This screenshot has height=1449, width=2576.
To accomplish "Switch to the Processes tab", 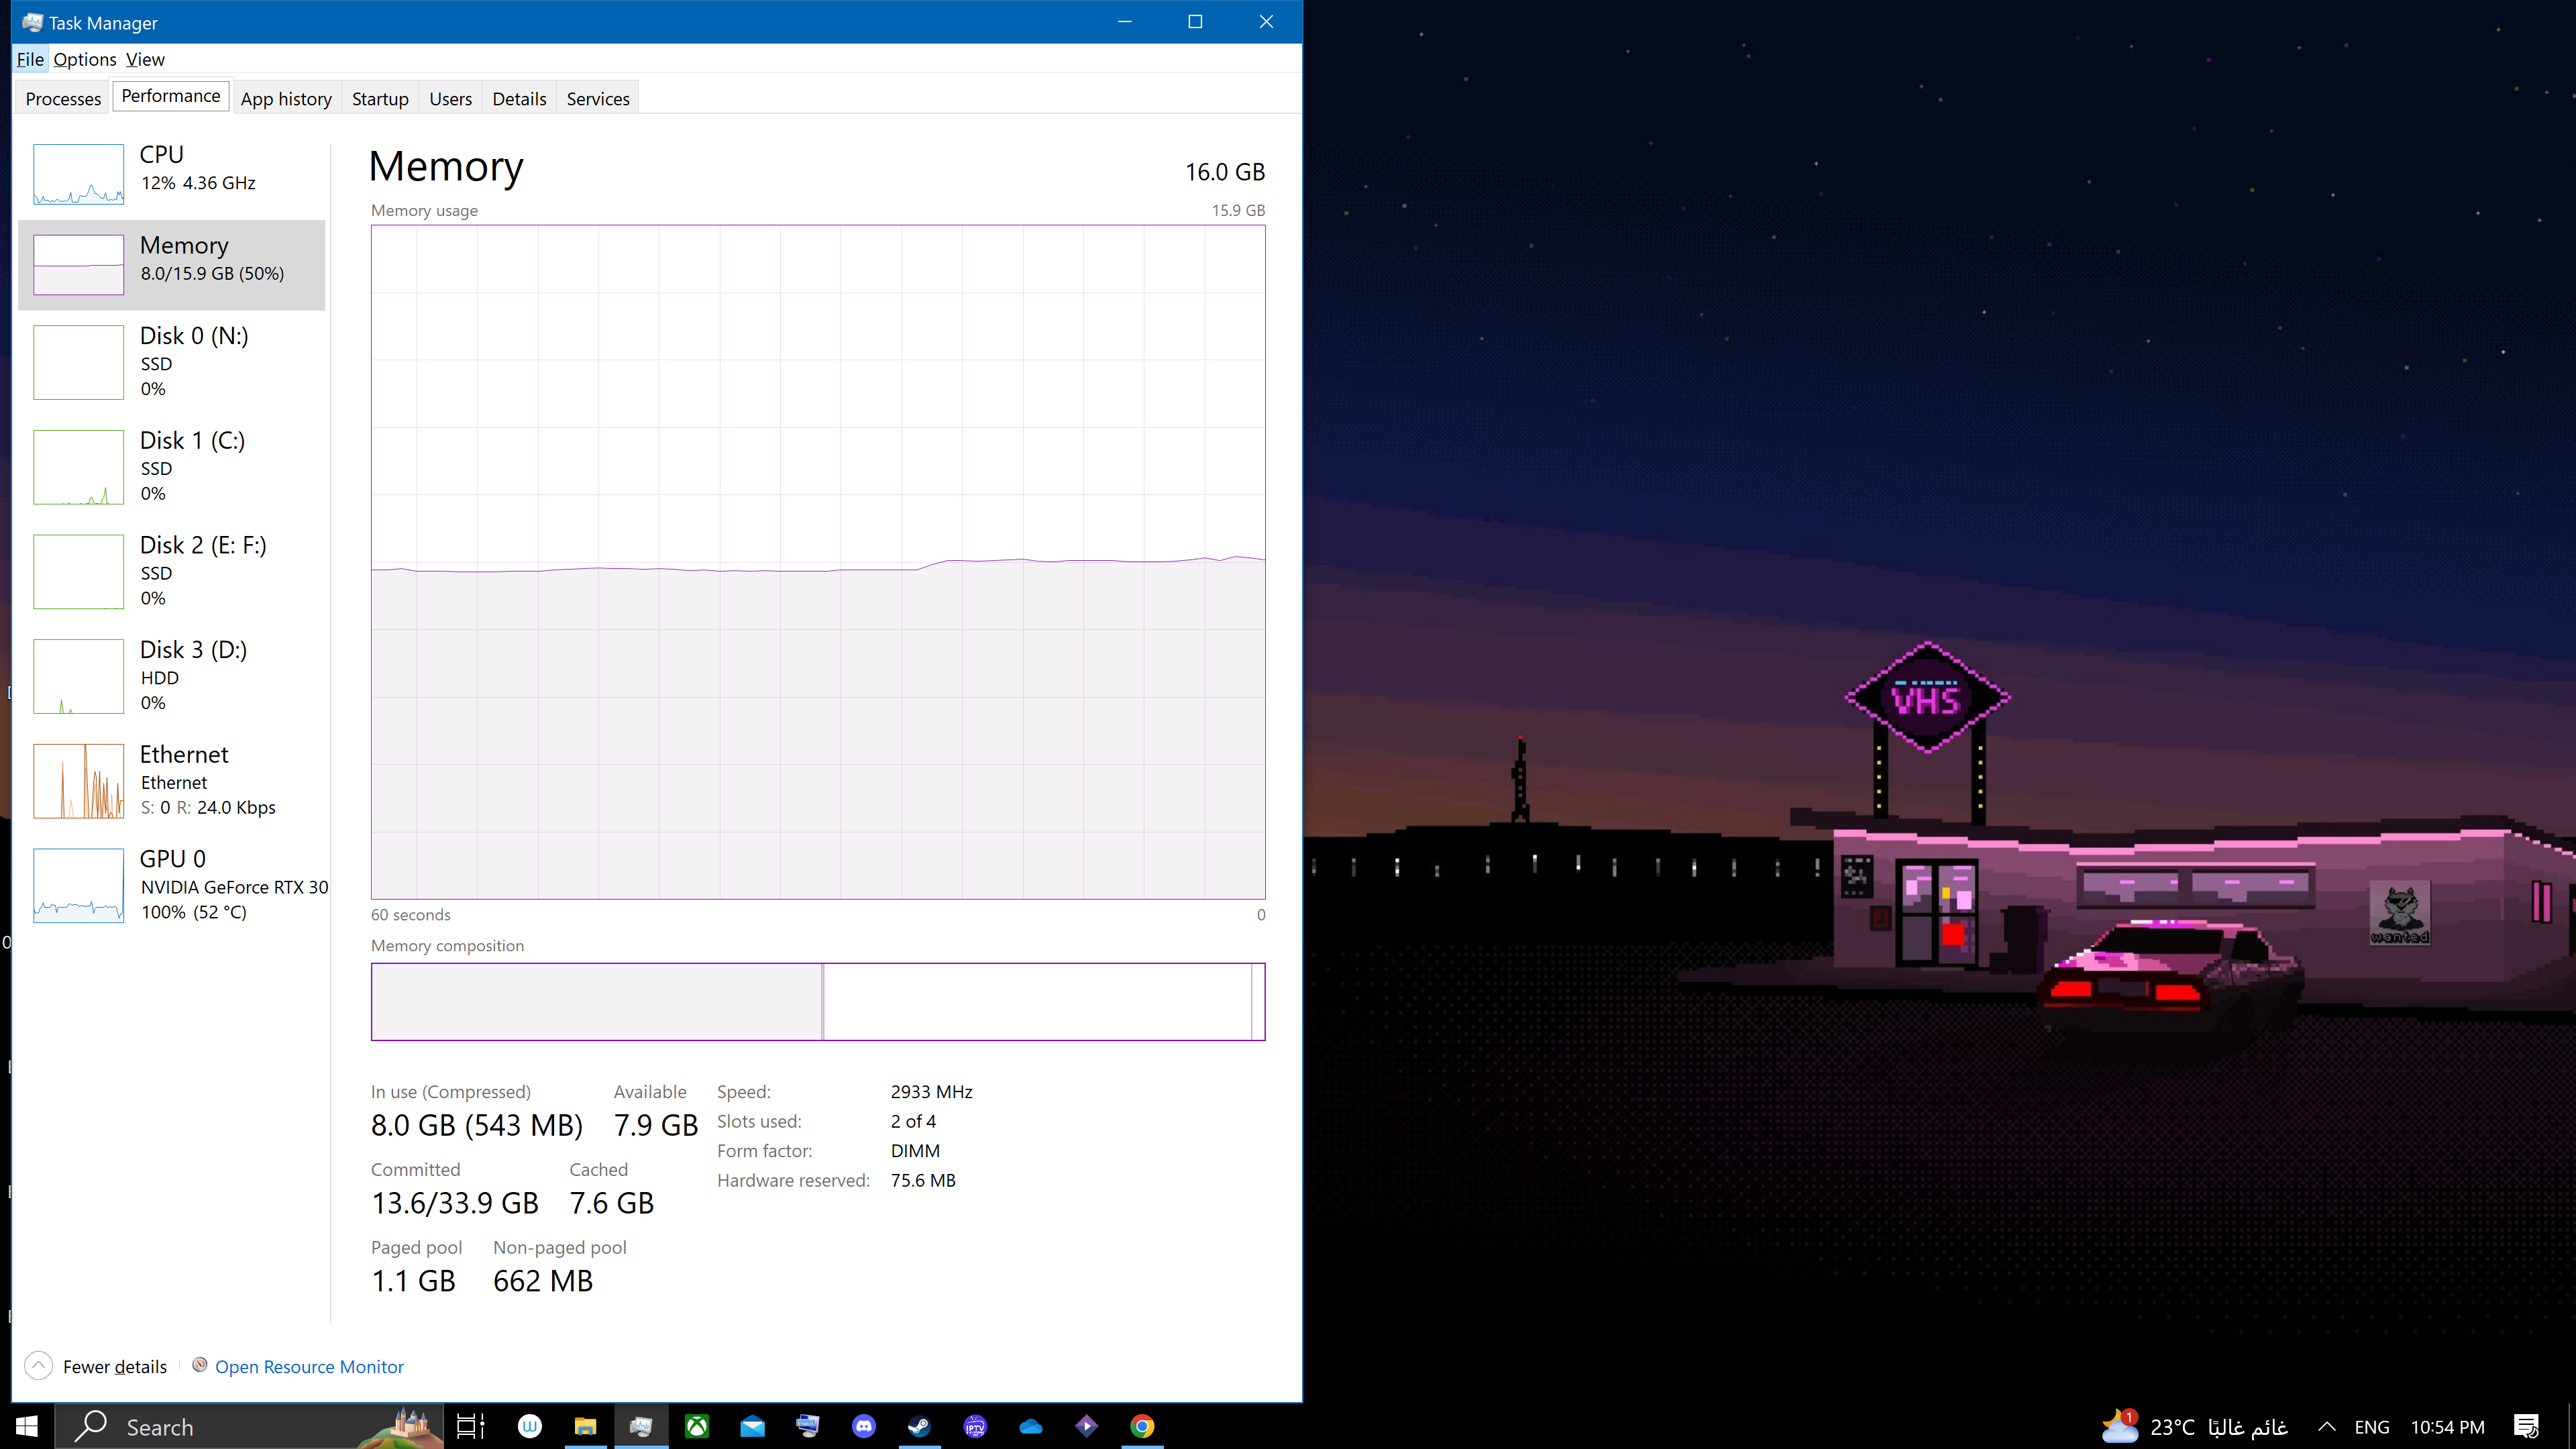I will point(63,98).
